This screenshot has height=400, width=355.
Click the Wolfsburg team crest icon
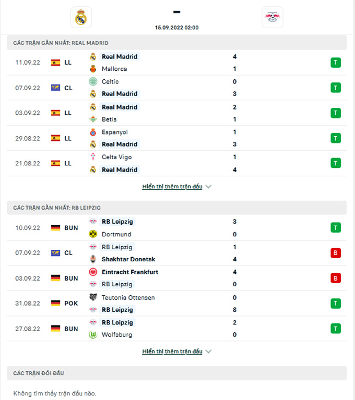point(93,335)
